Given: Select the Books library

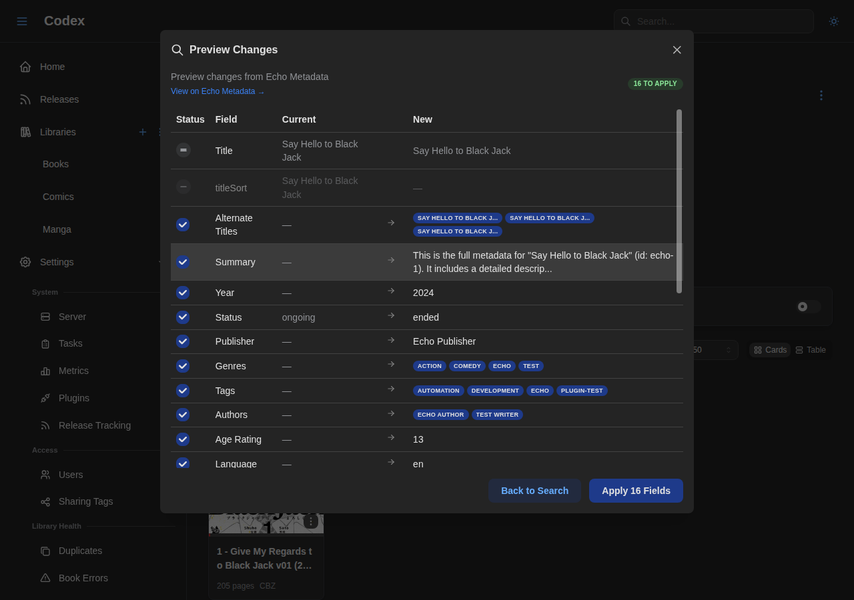Looking at the screenshot, I should point(55,164).
